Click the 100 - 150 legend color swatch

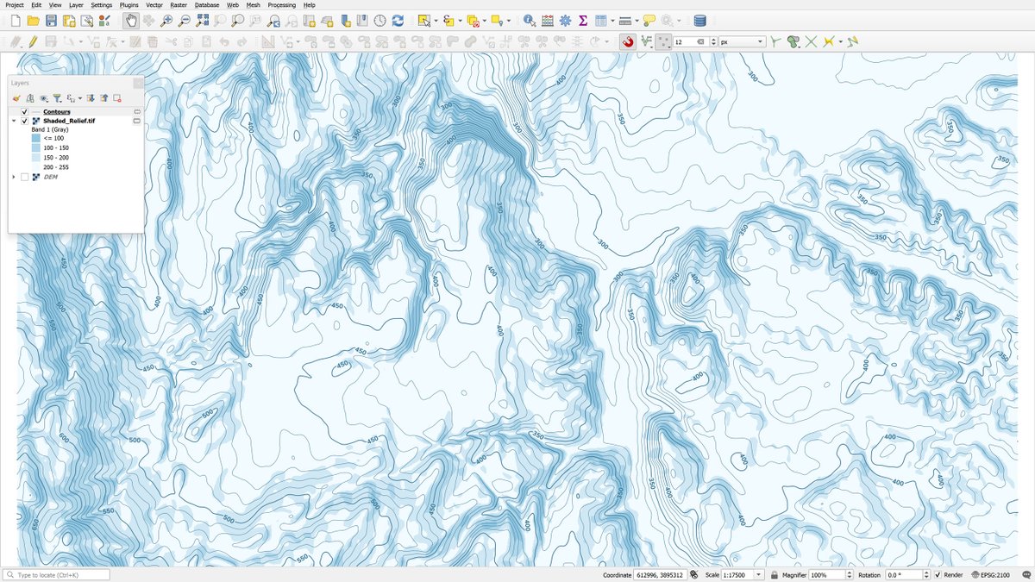pos(36,147)
